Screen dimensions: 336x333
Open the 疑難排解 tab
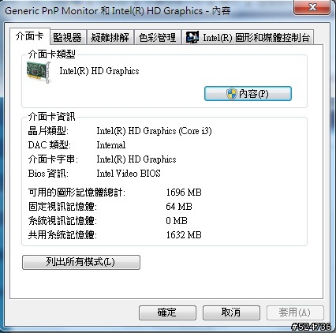click(x=110, y=37)
